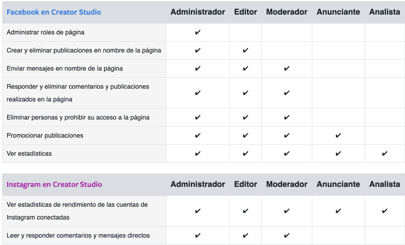Screen dimensions: 405x245
Task: Click Analista checkmark for Instagram rendimiento row
Action: pyautogui.click(x=385, y=211)
